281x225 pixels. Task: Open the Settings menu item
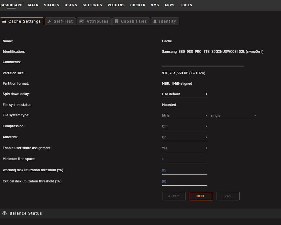pyautogui.click(x=92, y=5)
